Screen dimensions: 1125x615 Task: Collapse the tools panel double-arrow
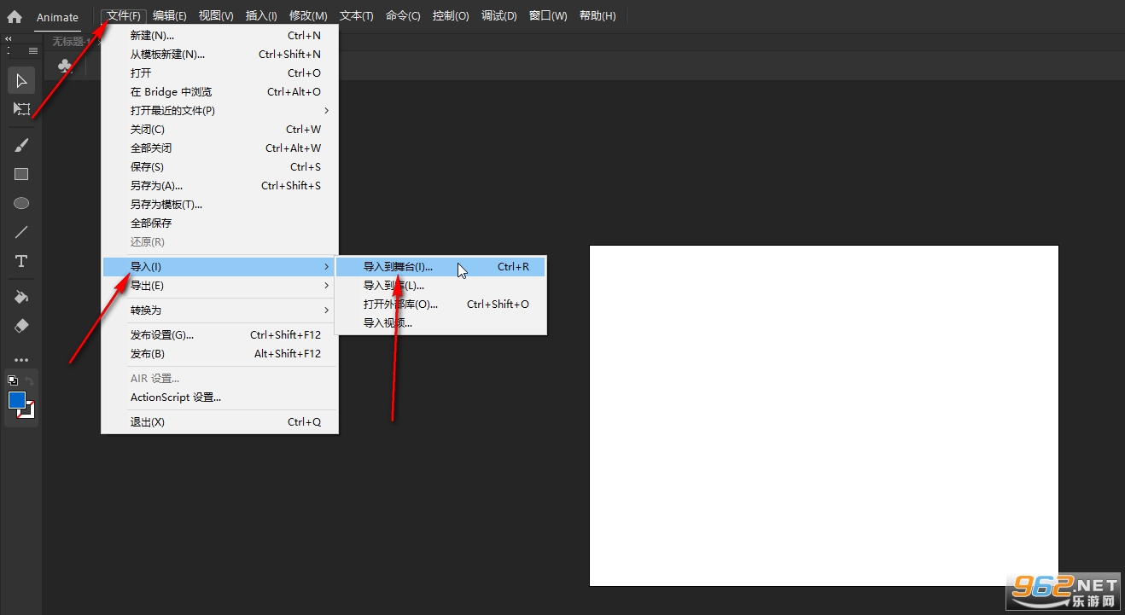(8, 38)
